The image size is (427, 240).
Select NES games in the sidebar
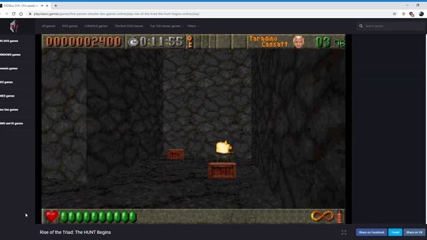click(x=6, y=82)
